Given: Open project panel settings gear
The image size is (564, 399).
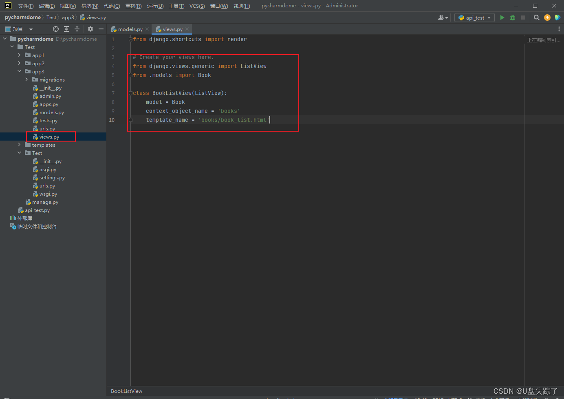Looking at the screenshot, I should pos(90,29).
